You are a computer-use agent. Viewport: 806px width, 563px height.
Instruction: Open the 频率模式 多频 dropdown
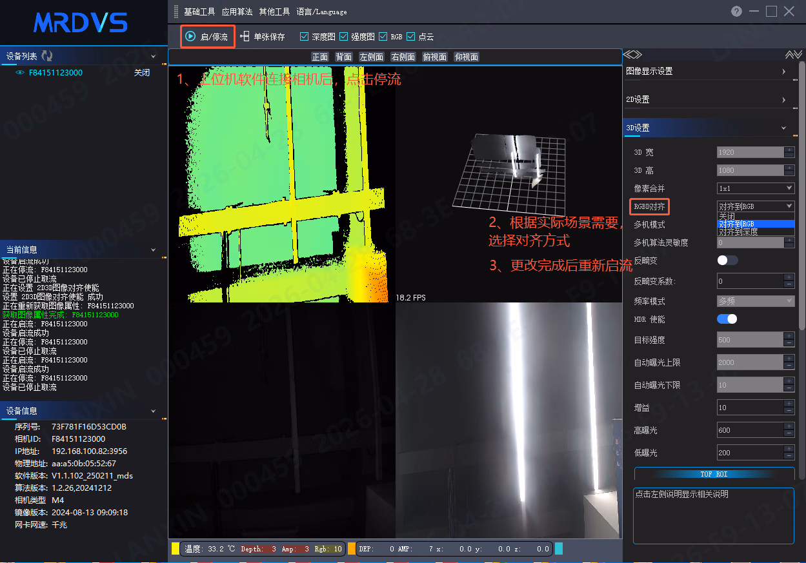coord(756,301)
